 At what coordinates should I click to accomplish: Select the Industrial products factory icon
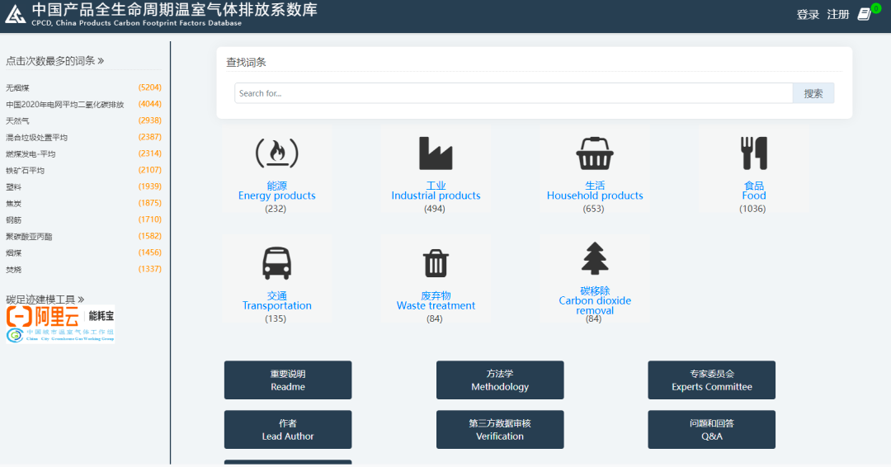[436, 153]
